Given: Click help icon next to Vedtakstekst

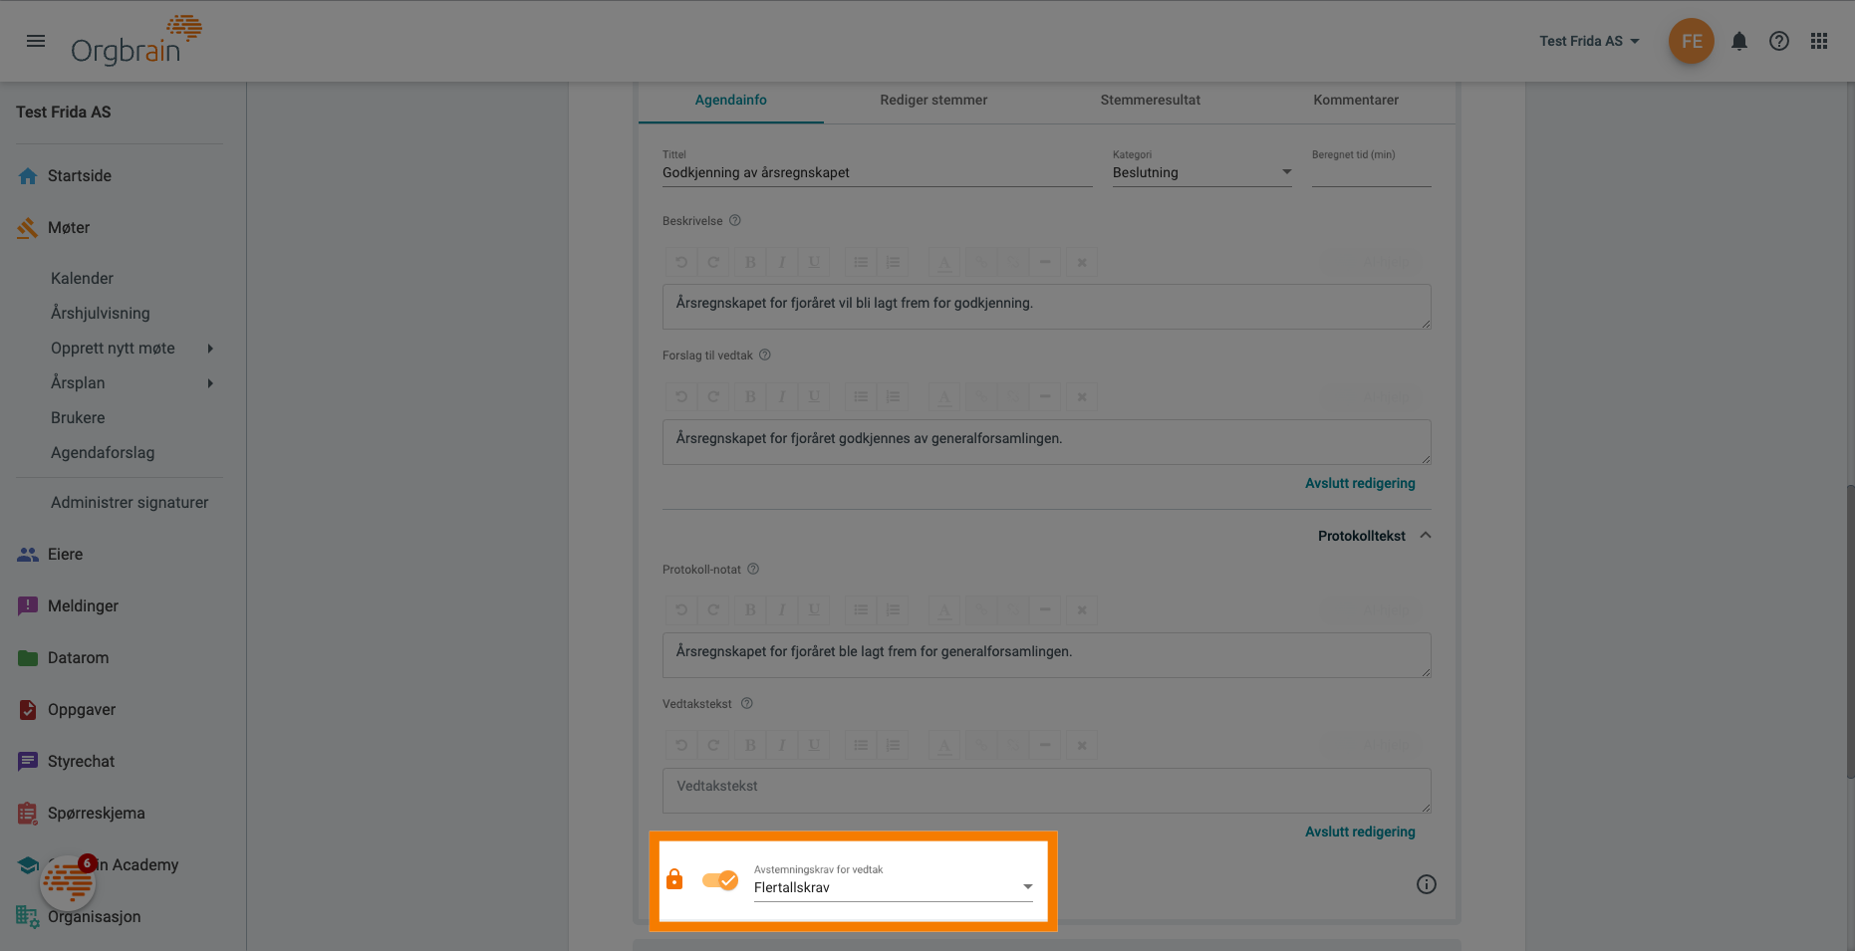Looking at the screenshot, I should click(747, 703).
